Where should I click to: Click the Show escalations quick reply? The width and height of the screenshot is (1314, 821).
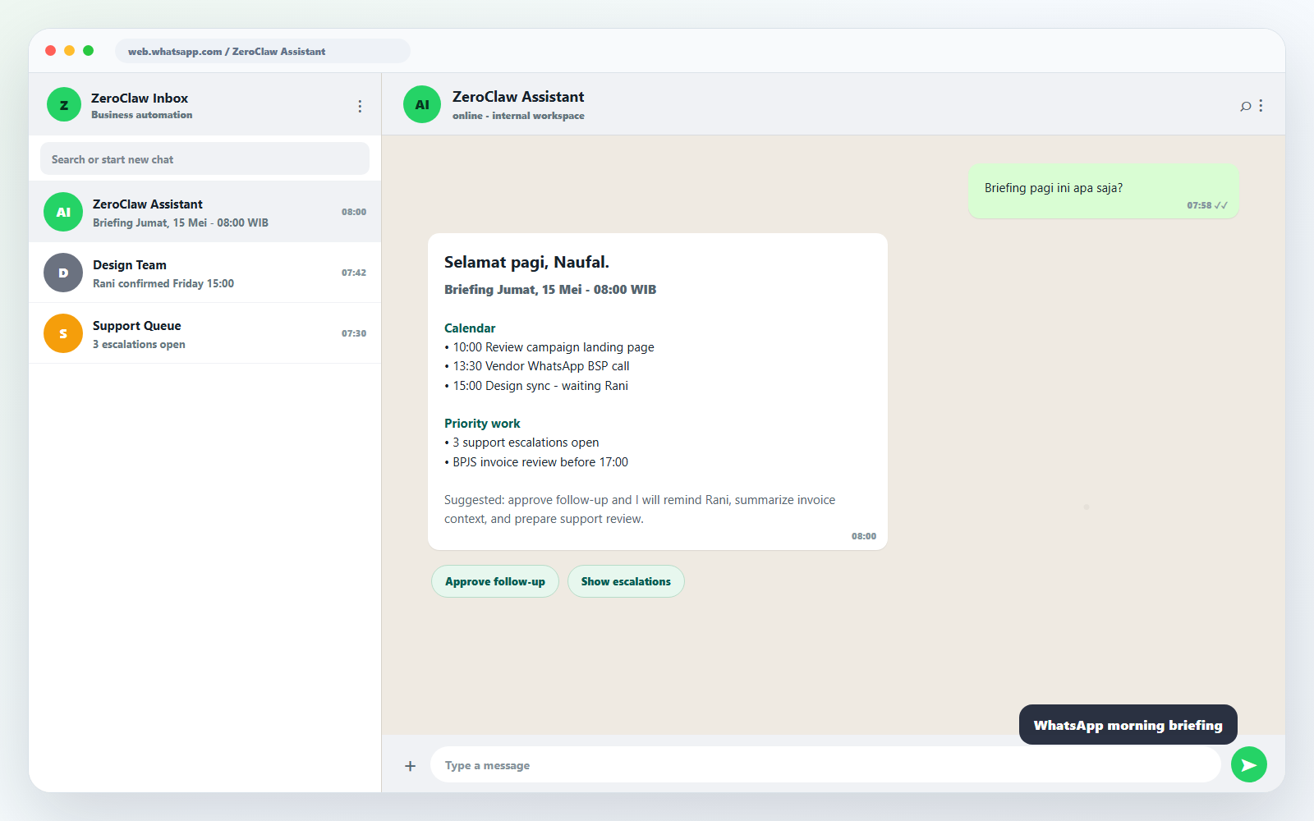pos(626,581)
